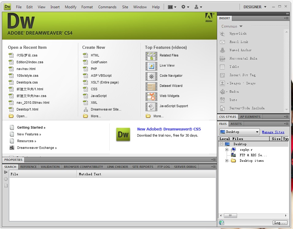Expand the Desktop items folder node
Image resolution: width=293 pixels, height=229 pixels.
[227, 161]
